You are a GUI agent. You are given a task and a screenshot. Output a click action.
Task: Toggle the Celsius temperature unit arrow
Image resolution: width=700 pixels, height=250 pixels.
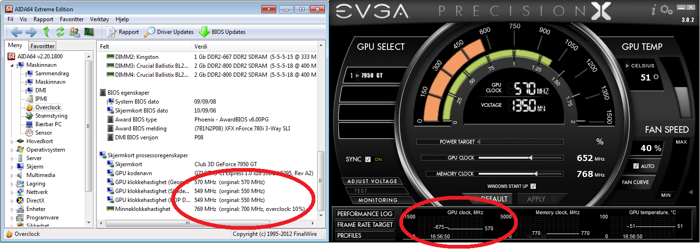(627, 66)
